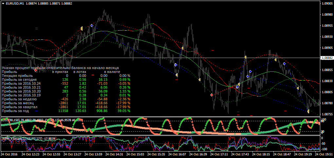This screenshot has width=334, height=158.
Task: Click the 'Прибыль за 2016.10.24' row label
Action: tap(21, 83)
